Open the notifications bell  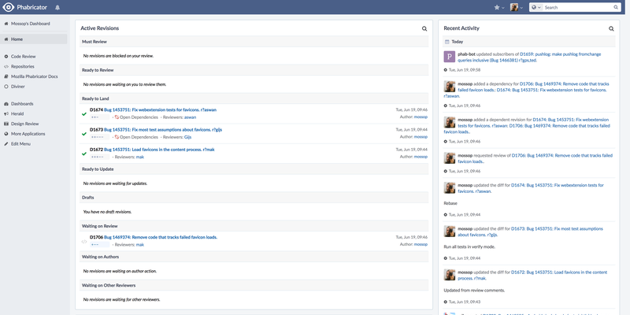coord(57,8)
